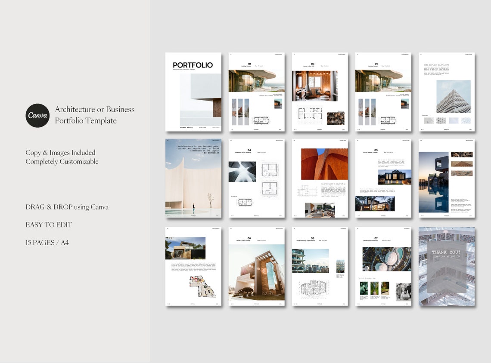This screenshot has width=491, height=363.
Task: Click the '15 PAGES / A4' label
Action: [47, 243]
